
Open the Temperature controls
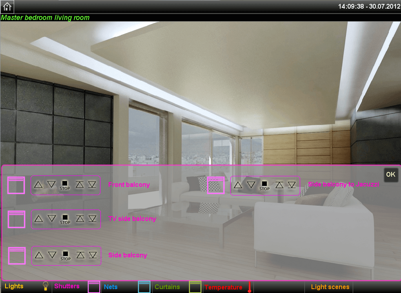pos(224,287)
